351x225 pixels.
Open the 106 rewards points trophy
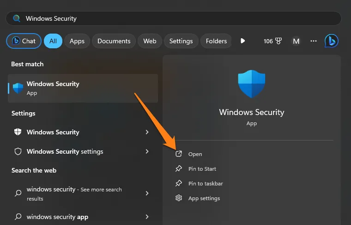(272, 41)
